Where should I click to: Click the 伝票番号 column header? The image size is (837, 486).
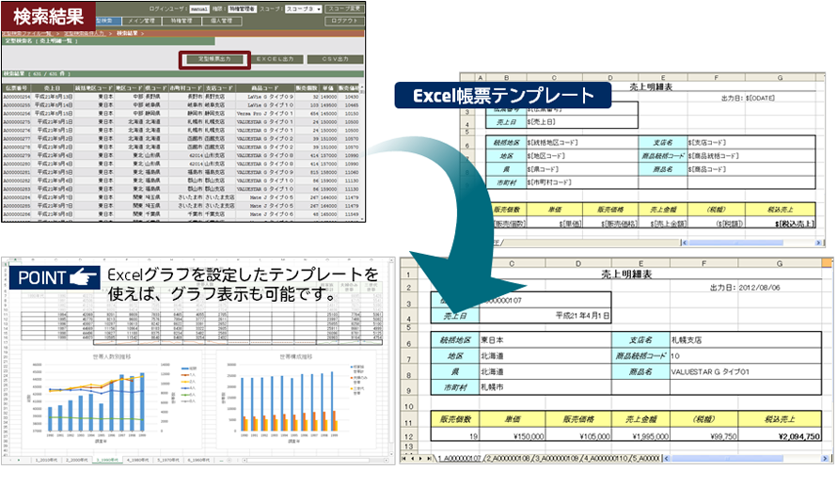(17, 88)
